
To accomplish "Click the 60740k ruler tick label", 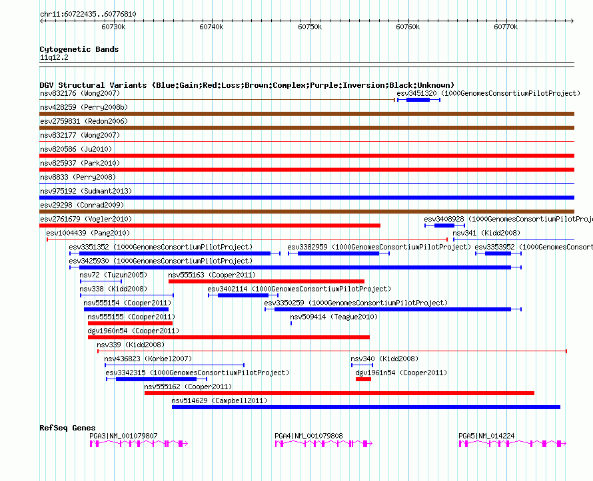I will (x=211, y=27).
